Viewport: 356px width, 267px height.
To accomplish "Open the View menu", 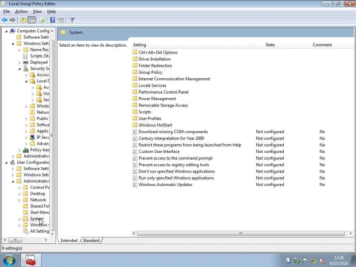I will (x=37, y=11).
